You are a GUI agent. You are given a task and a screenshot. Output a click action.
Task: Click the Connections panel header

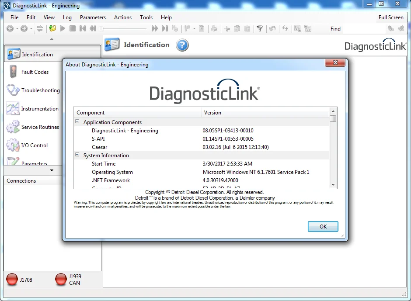pyautogui.click(x=33, y=181)
